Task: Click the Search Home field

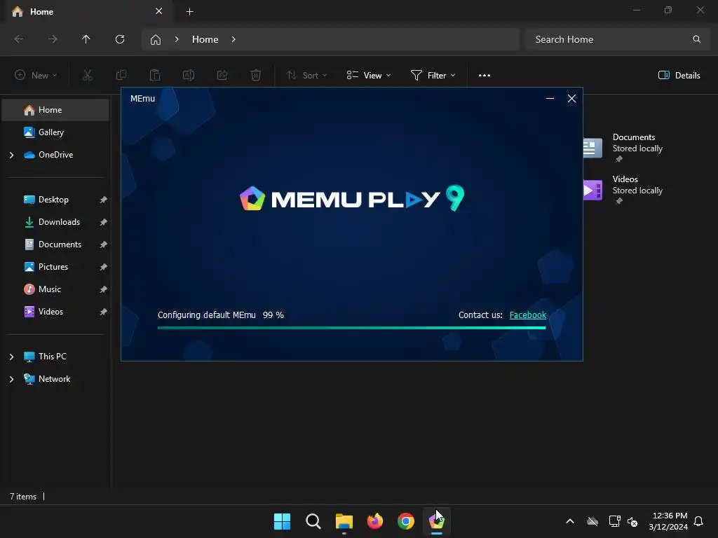Action: click(x=618, y=39)
